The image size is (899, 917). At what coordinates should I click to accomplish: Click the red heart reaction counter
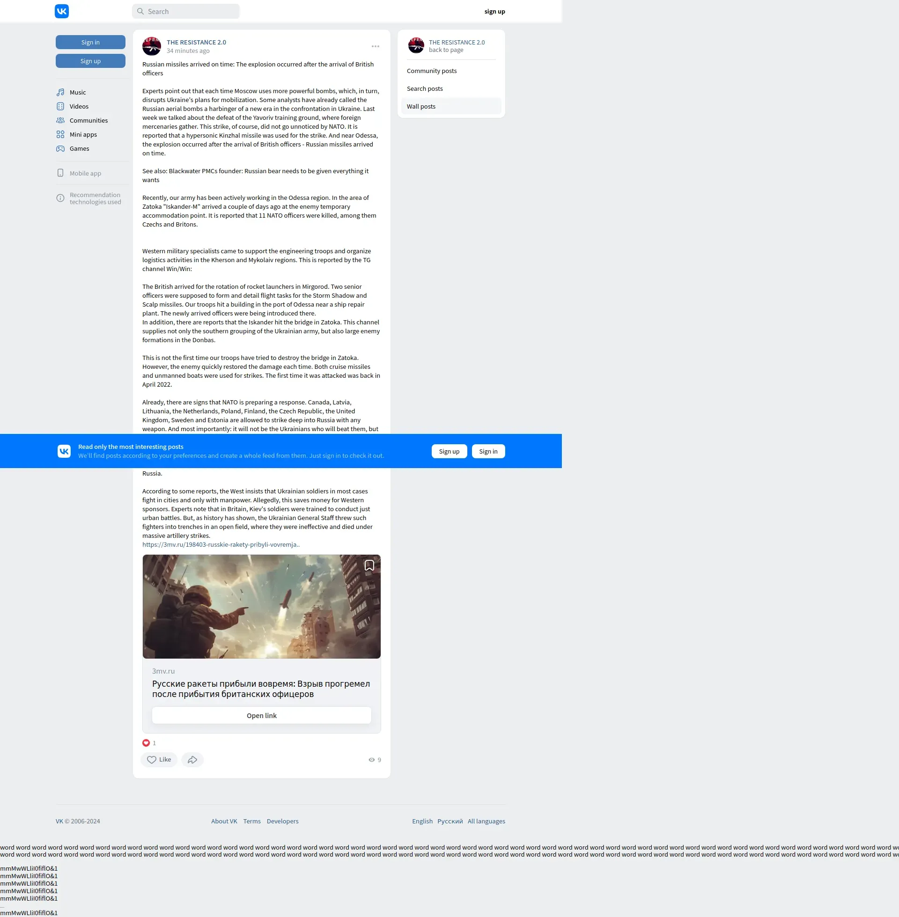tap(147, 743)
